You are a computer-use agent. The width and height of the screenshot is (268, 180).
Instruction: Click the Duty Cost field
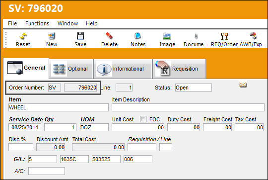(184, 127)
